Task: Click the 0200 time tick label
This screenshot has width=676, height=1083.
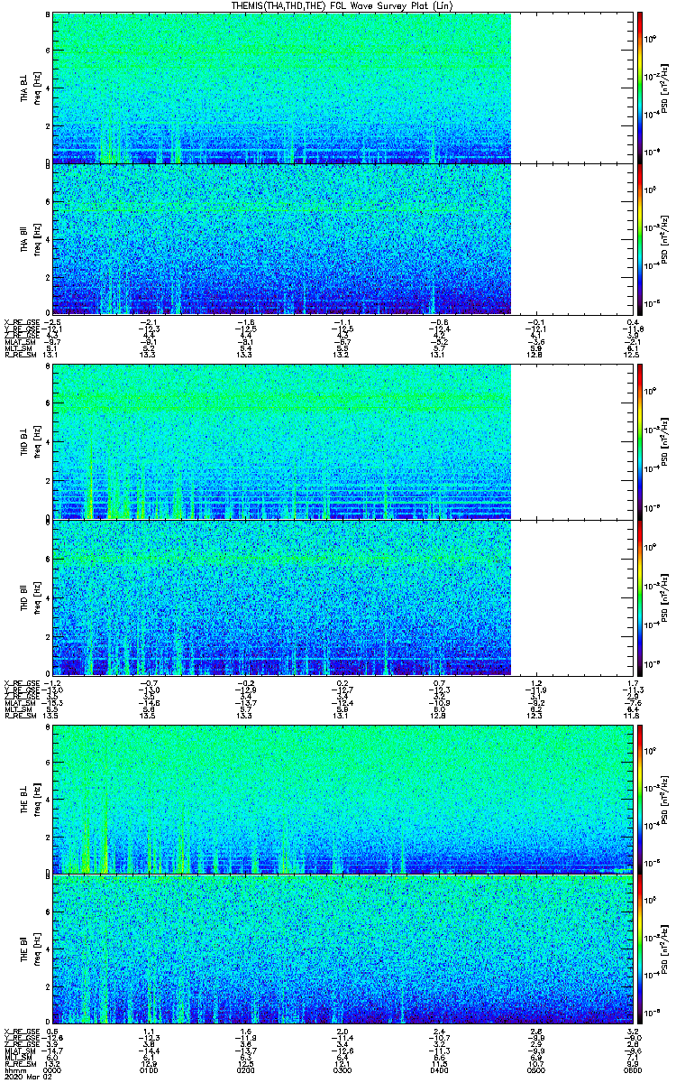Action: (x=245, y=1069)
